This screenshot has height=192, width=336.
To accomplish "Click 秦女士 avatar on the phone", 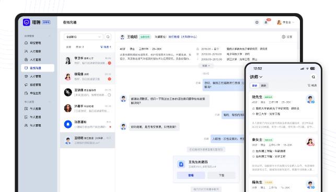I will coord(310,142).
